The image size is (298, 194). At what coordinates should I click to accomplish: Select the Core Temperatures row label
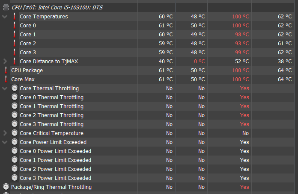tap(44, 17)
